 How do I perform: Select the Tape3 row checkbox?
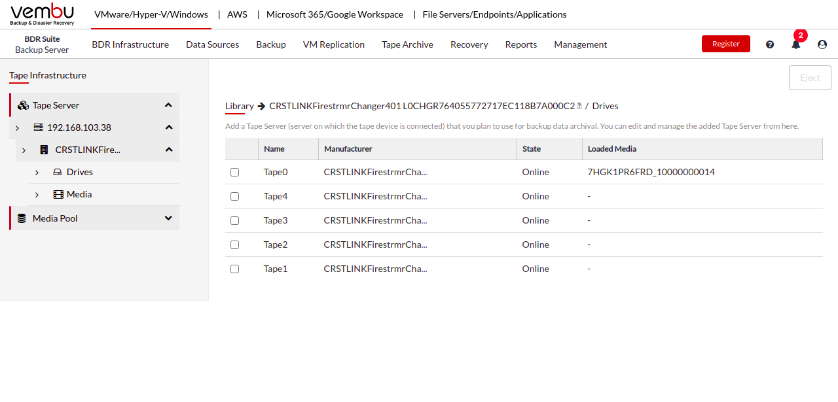pyautogui.click(x=235, y=221)
